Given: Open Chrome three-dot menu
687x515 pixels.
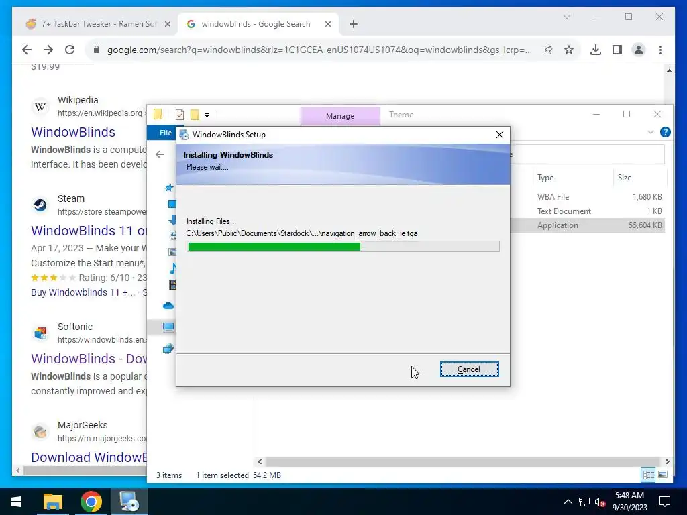Looking at the screenshot, I should pyautogui.click(x=660, y=50).
